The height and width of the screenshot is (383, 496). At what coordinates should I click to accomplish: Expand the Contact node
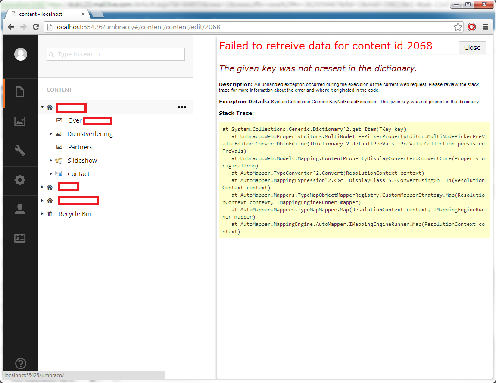pyautogui.click(x=50, y=174)
